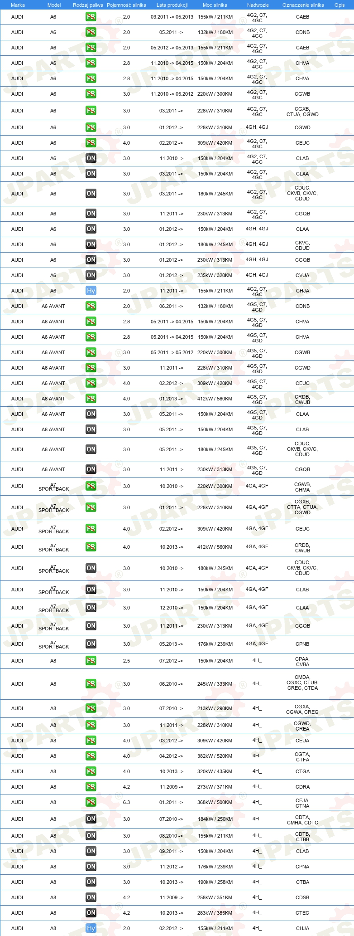This screenshot has height=936, width=354.
Task: Select engine code CTGA cell
Action: click(x=302, y=771)
